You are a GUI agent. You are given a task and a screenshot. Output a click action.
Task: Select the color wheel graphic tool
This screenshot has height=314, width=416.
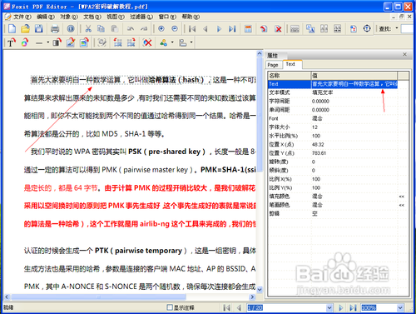(25, 42)
